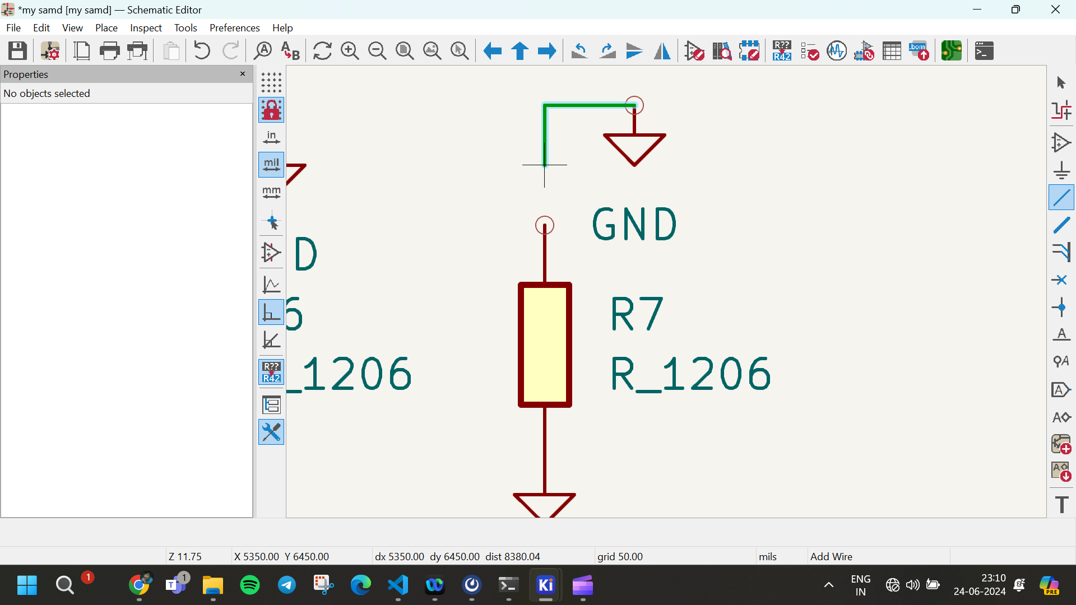Image resolution: width=1076 pixels, height=605 pixels.
Task: Open the View menu
Action: [x=72, y=27]
